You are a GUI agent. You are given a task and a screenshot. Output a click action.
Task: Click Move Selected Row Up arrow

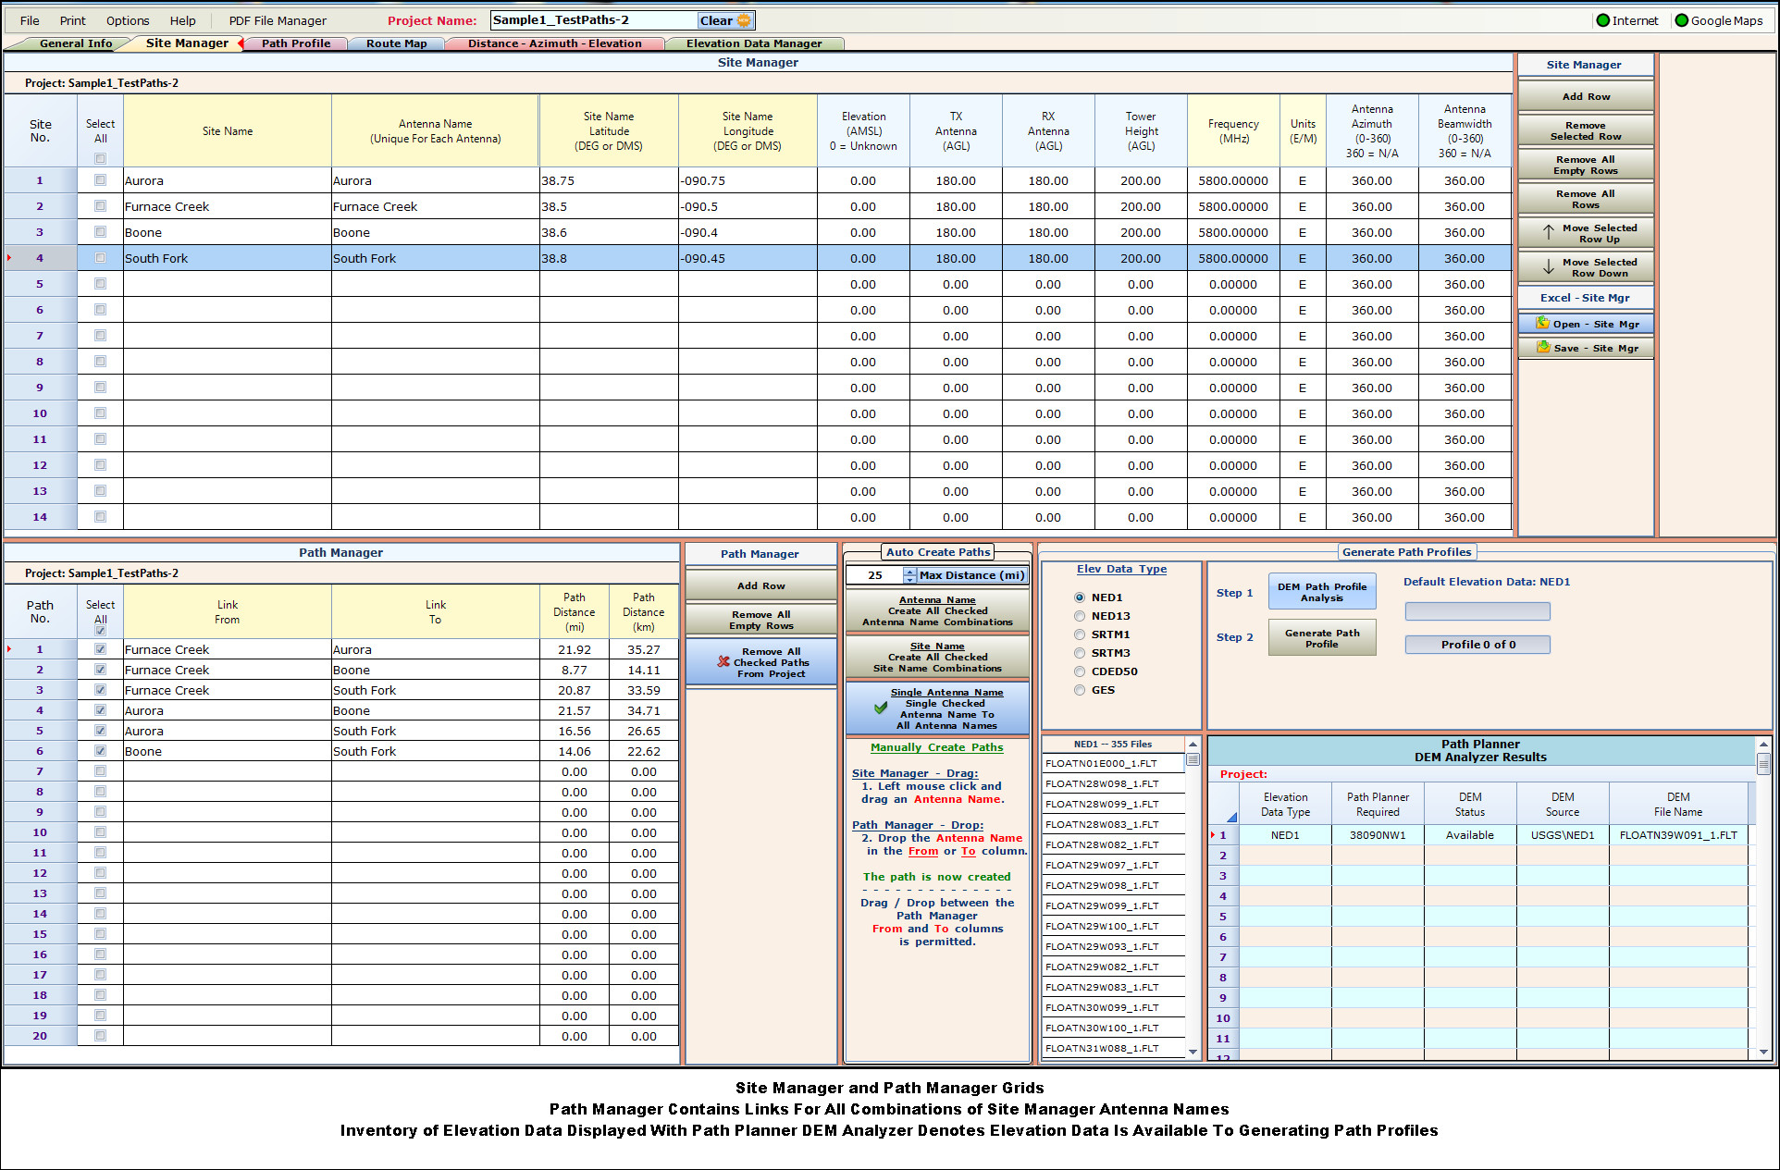[1549, 233]
